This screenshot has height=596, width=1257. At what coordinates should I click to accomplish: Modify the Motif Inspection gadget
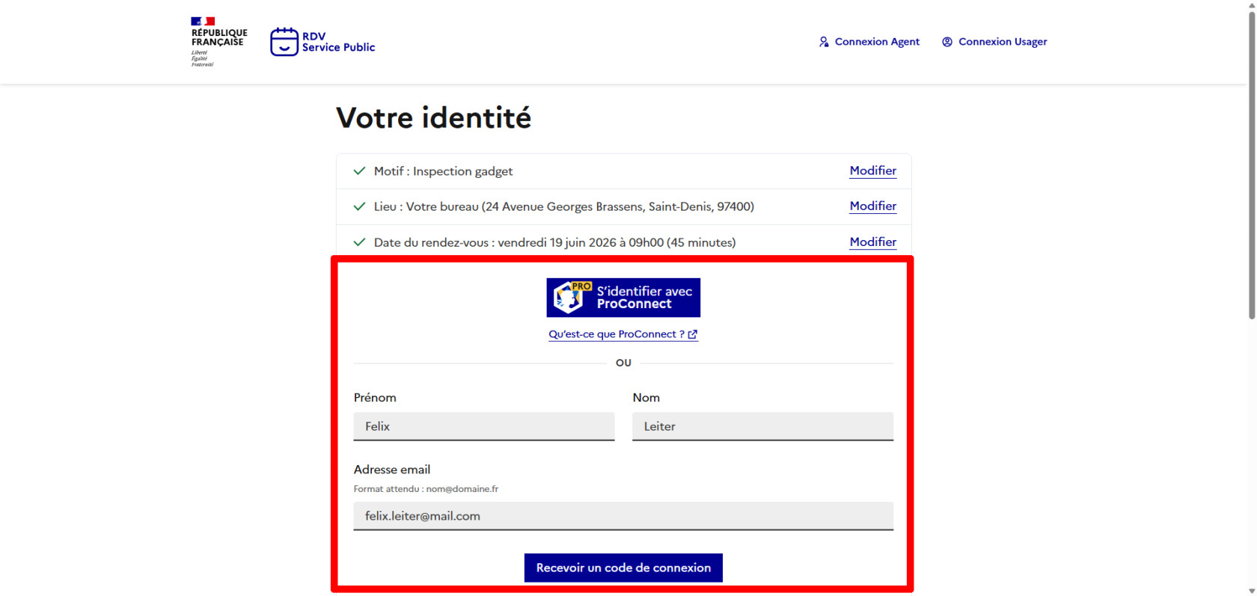click(872, 170)
